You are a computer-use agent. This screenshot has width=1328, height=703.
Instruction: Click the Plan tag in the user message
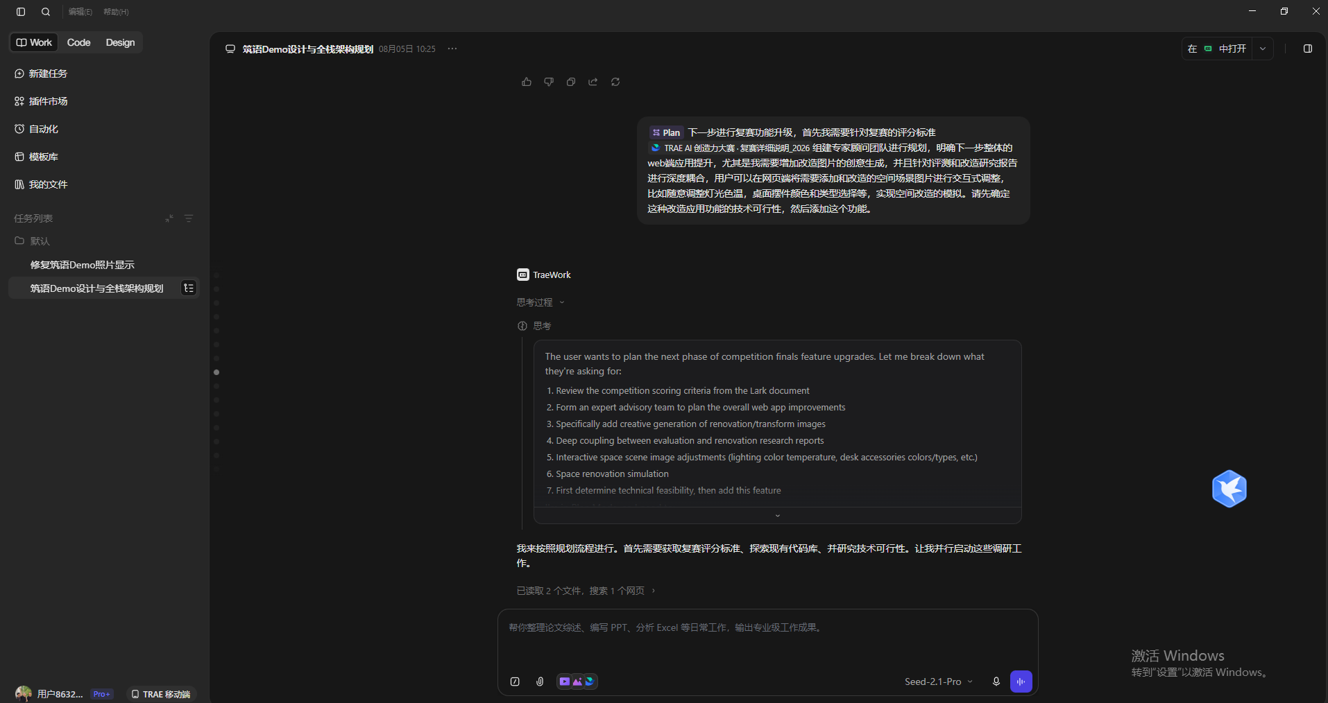666,132
